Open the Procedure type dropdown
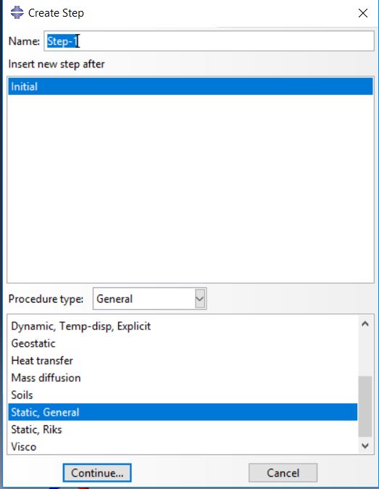The image size is (379, 489). pos(149,299)
